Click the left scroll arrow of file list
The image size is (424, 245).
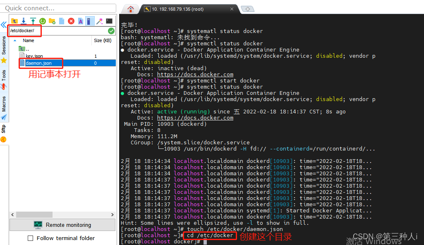coord(12,214)
